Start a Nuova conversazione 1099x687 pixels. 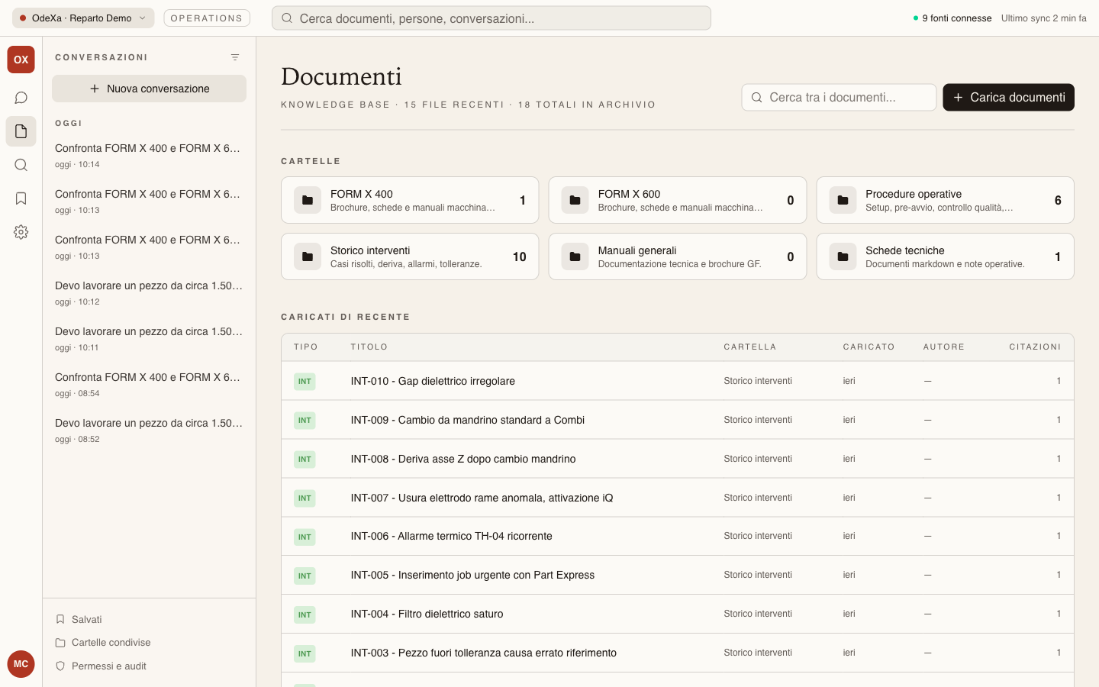149,89
